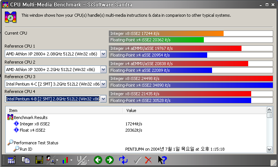Click the Reference CPU 1 label
Viewport: 278px width, 167px height.
tap(20, 46)
